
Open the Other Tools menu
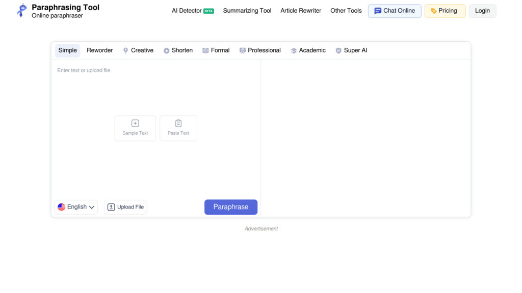coord(346,10)
